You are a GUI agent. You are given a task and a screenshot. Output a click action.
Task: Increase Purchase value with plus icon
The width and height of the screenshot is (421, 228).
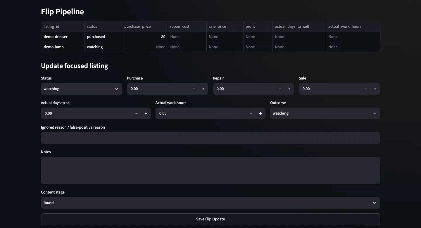point(203,89)
